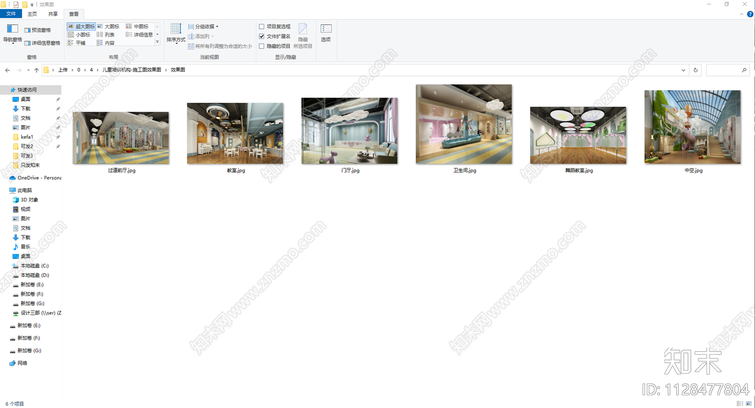Screen dimensions: 755x408
Task: Click size all columns to fit button
Action: click(x=220, y=46)
